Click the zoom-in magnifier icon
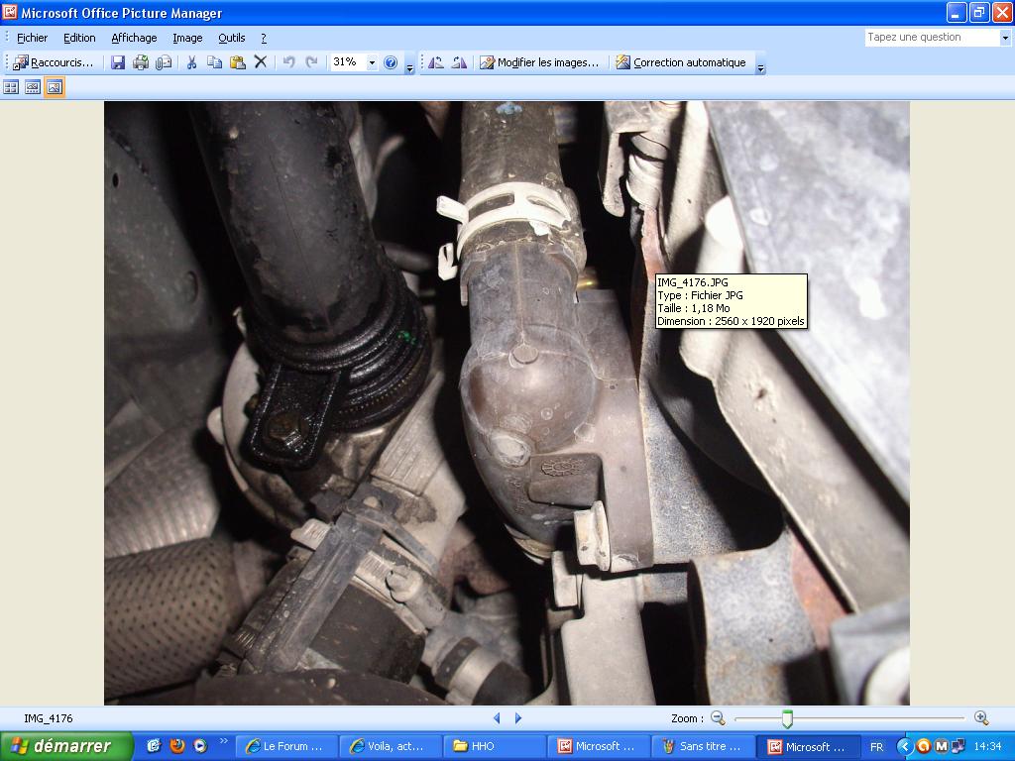This screenshot has height=761, width=1015. coord(981,718)
